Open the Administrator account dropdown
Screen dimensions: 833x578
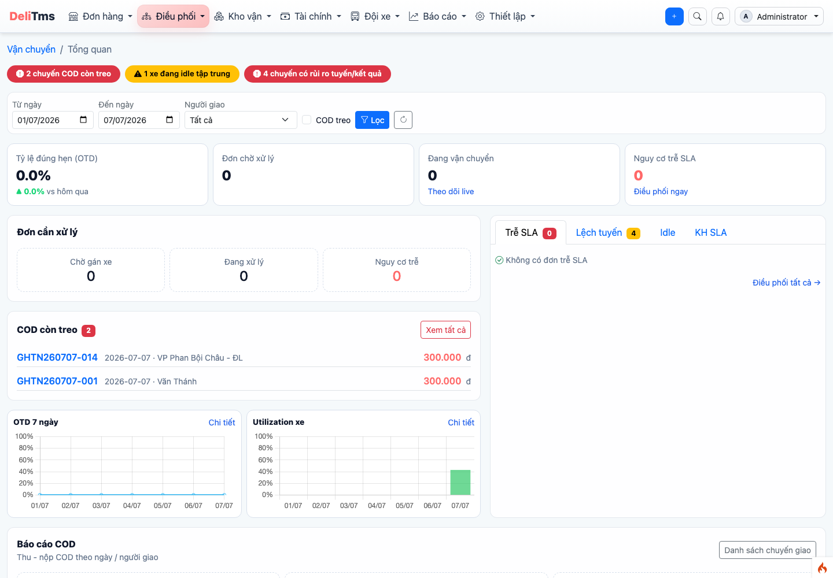pyautogui.click(x=779, y=16)
